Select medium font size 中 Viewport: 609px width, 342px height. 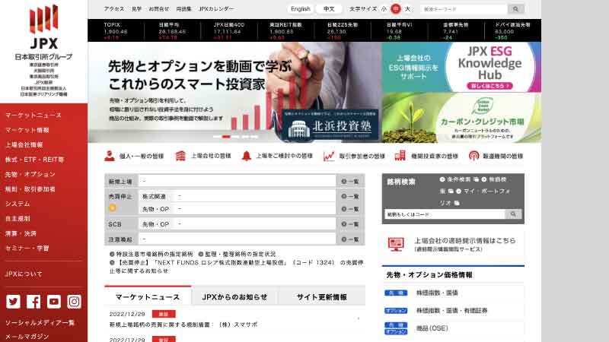pos(395,9)
